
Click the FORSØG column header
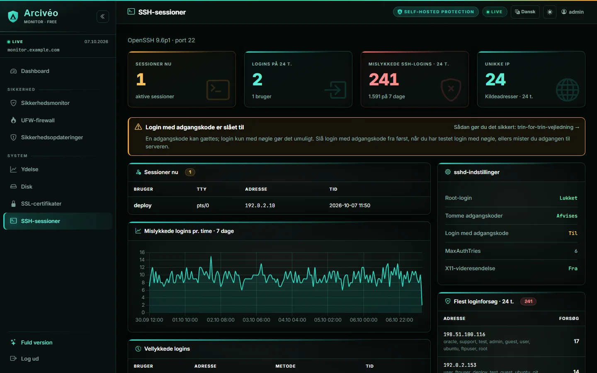tap(569, 318)
